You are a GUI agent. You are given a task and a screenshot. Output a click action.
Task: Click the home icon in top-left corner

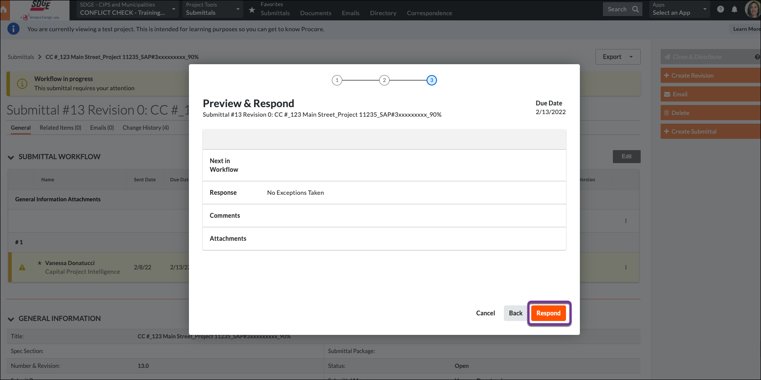[x=4, y=10]
